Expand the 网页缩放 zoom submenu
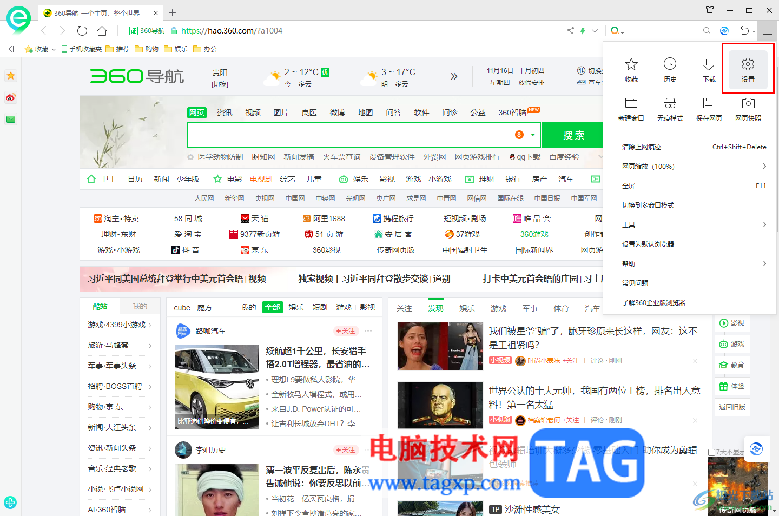This screenshot has height=516, width=779. click(648, 166)
